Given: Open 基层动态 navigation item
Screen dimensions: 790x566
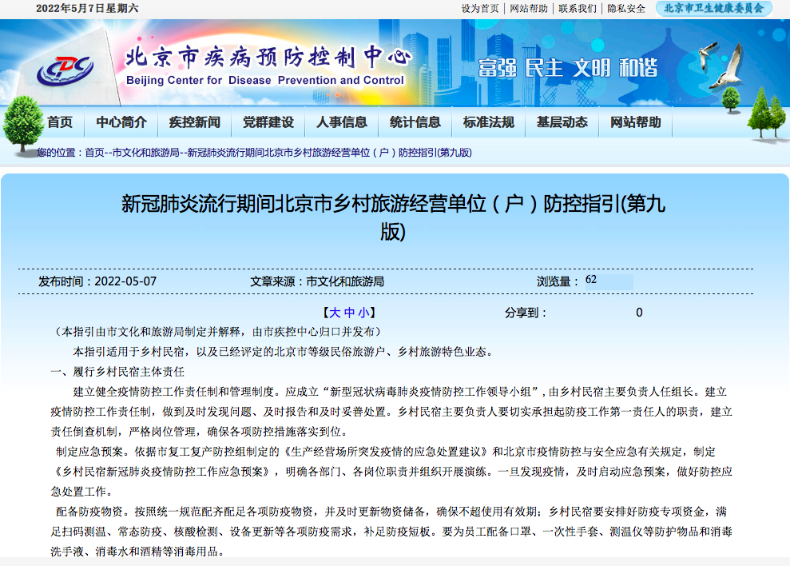Looking at the screenshot, I should point(563,122).
